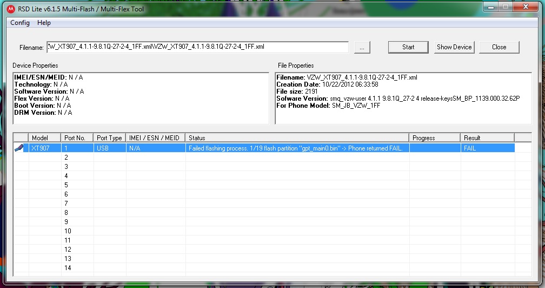Start the flashing process
The height and width of the screenshot is (288, 545).
tap(408, 47)
